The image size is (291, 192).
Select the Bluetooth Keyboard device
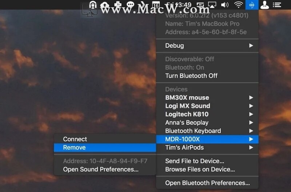(207, 131)
